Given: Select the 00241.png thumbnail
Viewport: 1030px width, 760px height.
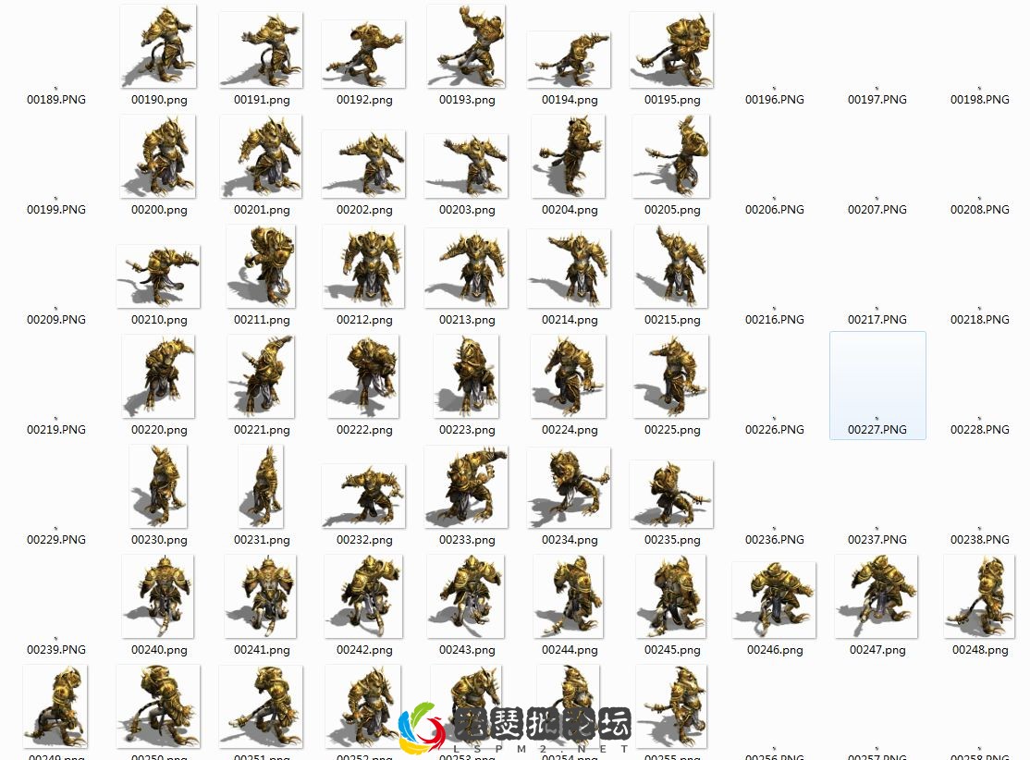Looking at the screenshot, I should [261, 596].
